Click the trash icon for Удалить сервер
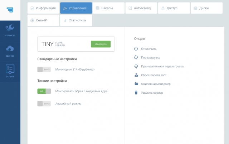Image resolution: width=229 pixels, height=144 pixels. pyautogui.click(x=136, y=93)
